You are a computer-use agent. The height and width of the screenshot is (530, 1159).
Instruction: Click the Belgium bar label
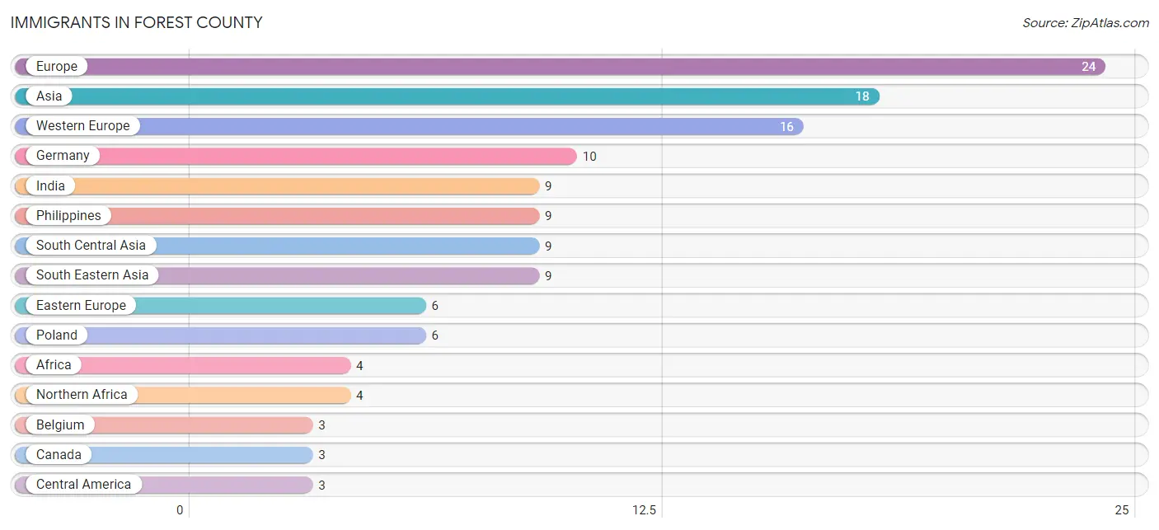[x=60, y=425]
